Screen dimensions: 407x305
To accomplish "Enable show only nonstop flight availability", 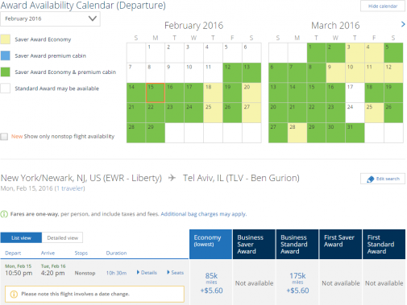I will tap(4, 137).
